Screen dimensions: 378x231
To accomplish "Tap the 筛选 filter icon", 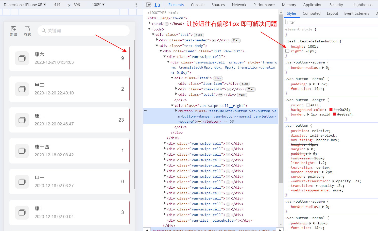I will click(28, 31).
